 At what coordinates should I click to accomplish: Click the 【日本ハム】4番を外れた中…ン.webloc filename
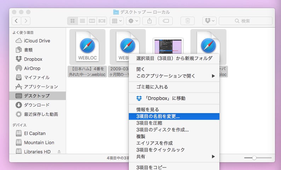click(87, 72)
